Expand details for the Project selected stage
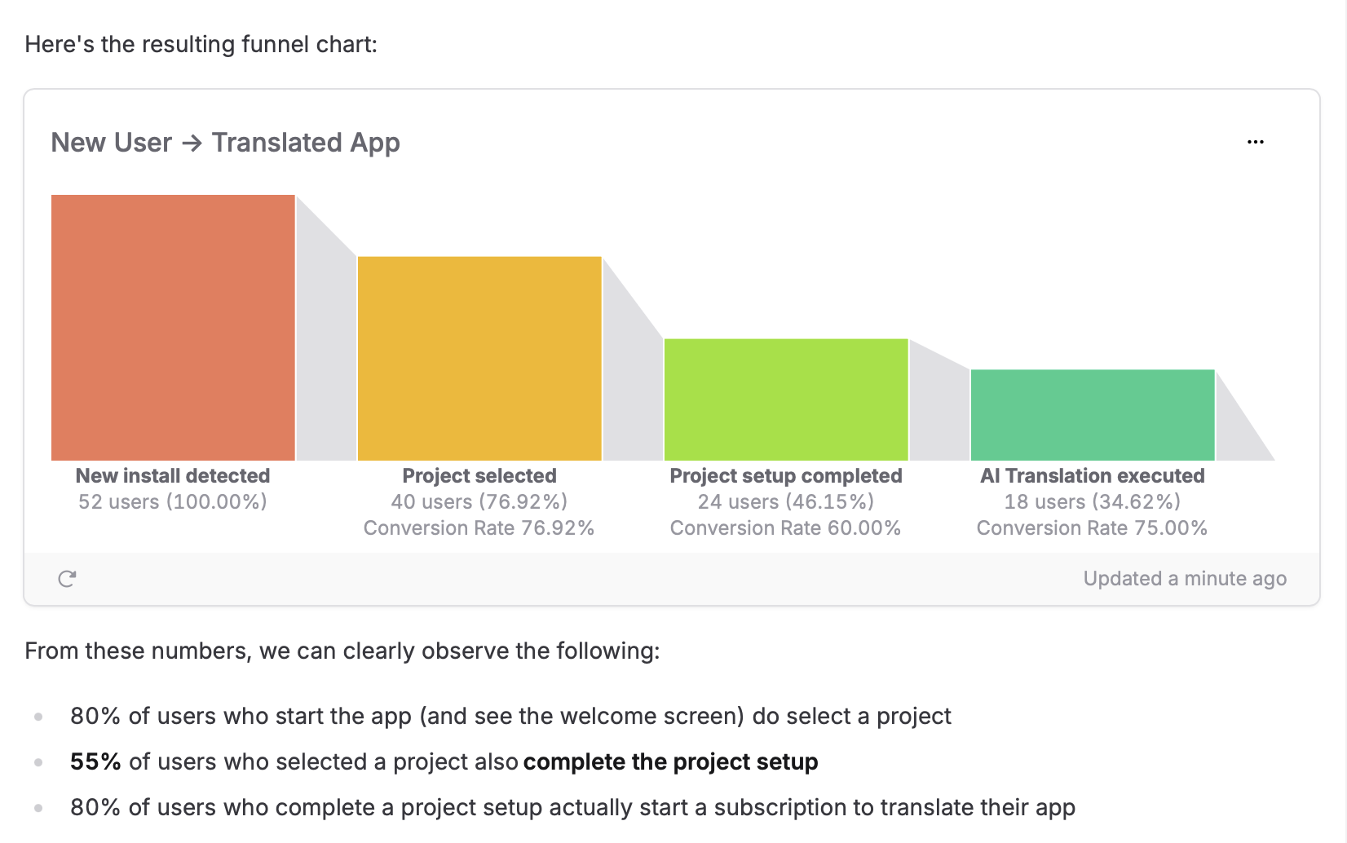 [479, 475]
